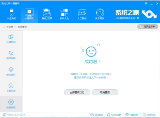The image size is (160, 118).
Task: Visit the 官方网站 globe icon
Action: pyautogui.click(x=100, y=13)
